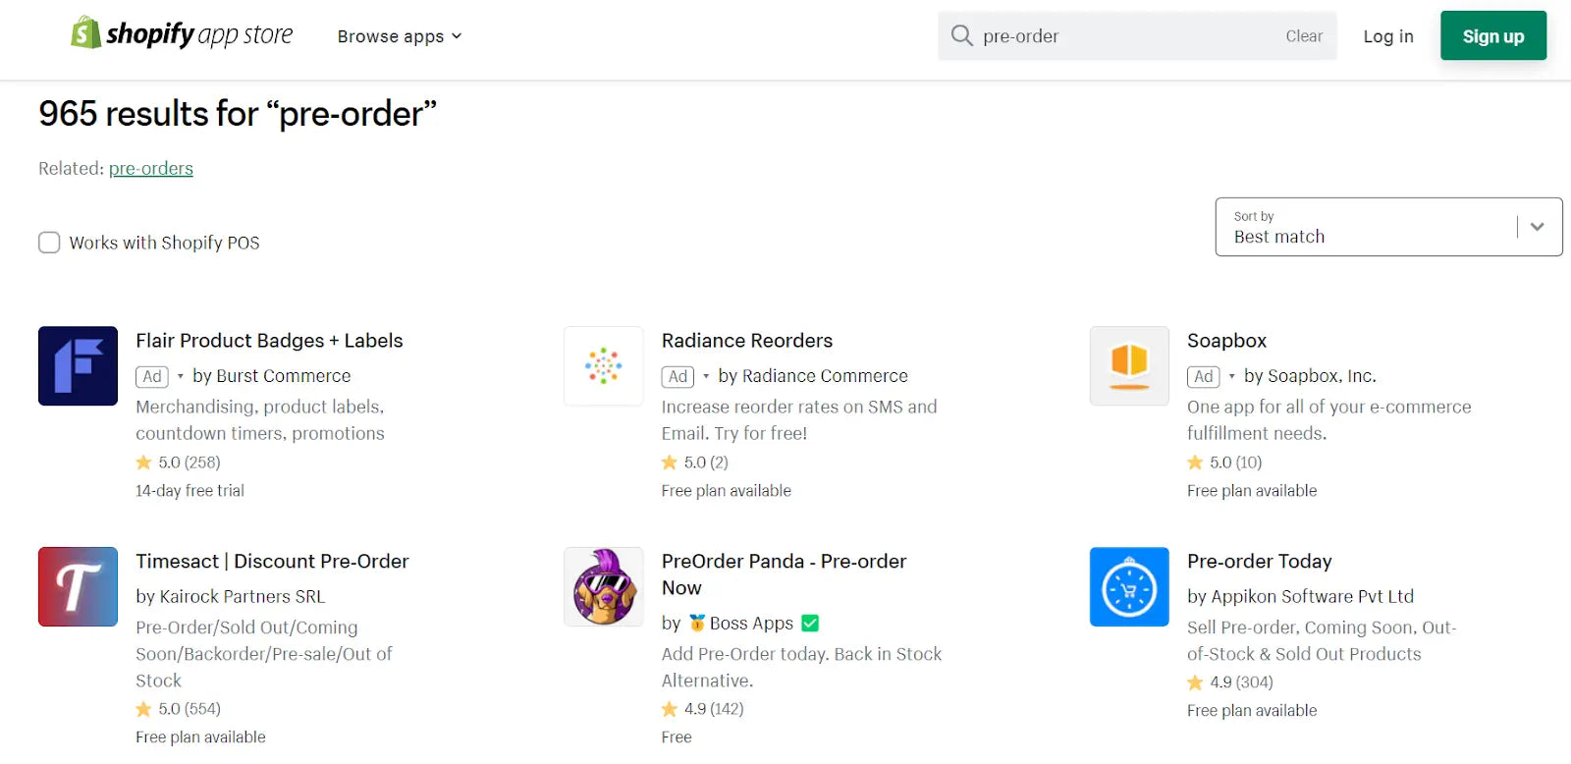The width and height of the screenshot is (1571, 764).
Task: Open Radiance Reorders title link
Action: [747, 341]
